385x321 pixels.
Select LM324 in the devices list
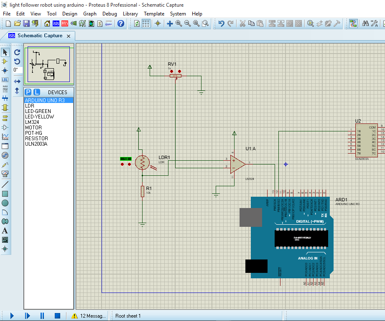coord(48,122)
